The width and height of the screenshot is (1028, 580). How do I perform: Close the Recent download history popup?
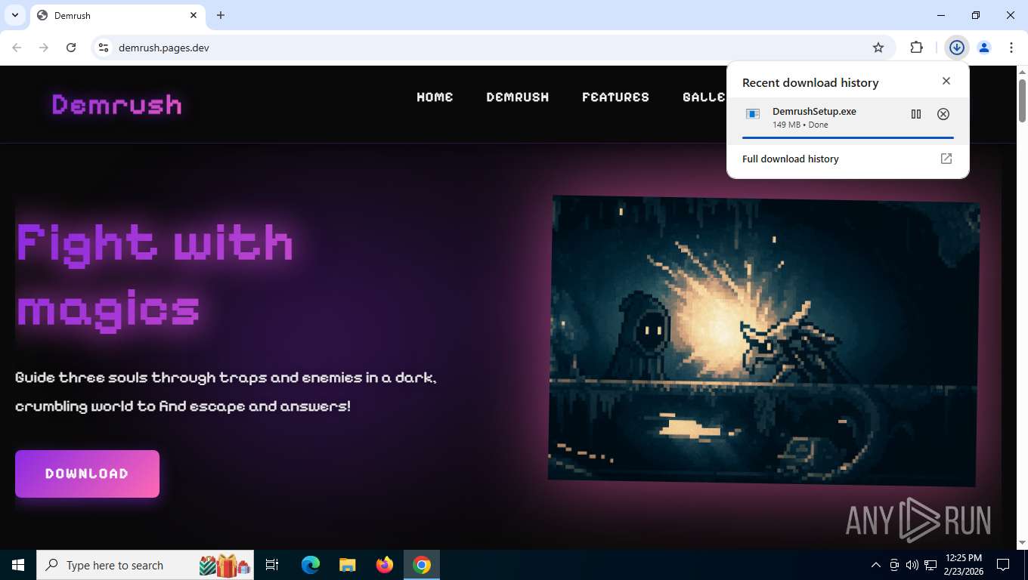pos(946,81)
